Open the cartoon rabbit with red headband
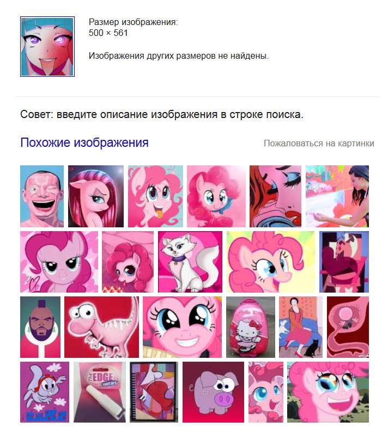Viewport: 382px width, 434px height. [45, 392]
